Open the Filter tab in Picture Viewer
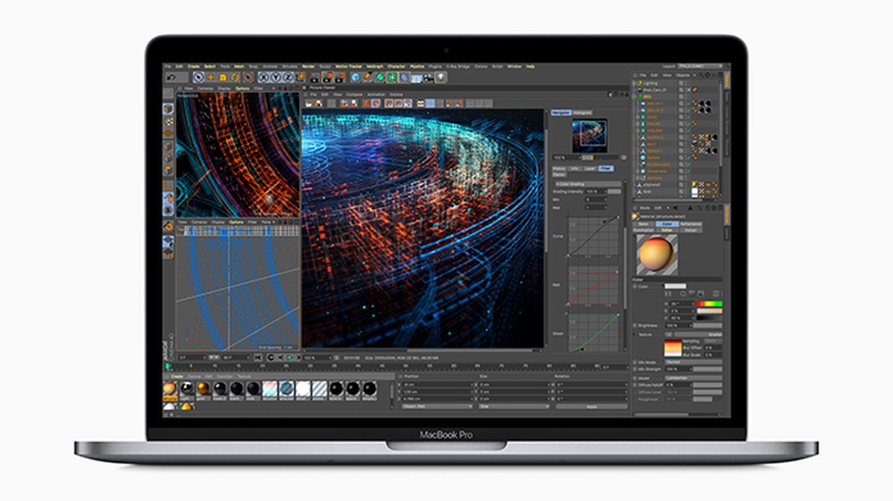The width and height of the screenshot is (893, 501). [606, 168]
